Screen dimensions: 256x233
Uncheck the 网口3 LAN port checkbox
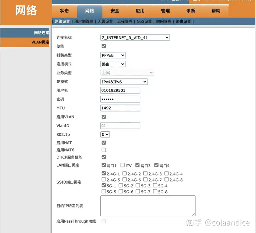coord(138,165)
